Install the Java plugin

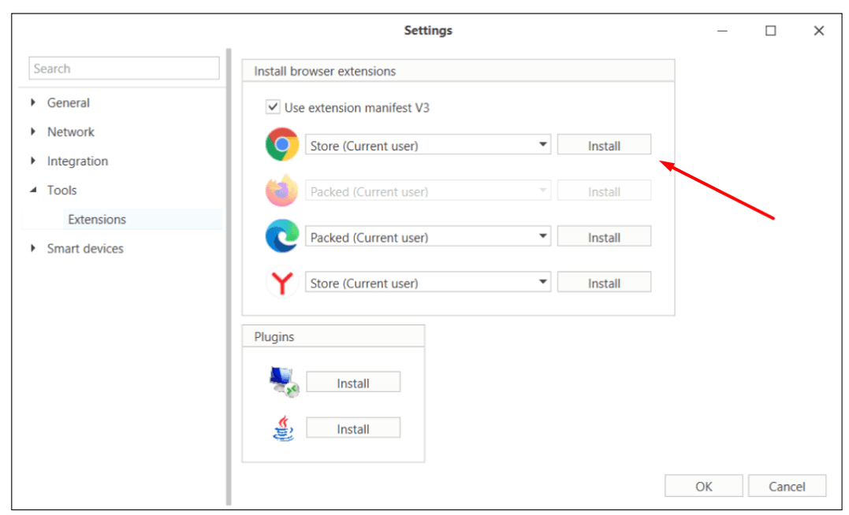pos(353,429)
